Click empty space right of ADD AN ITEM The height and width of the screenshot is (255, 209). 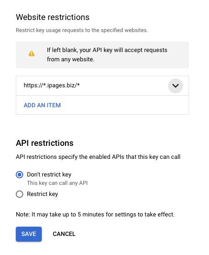pos(124,105)
